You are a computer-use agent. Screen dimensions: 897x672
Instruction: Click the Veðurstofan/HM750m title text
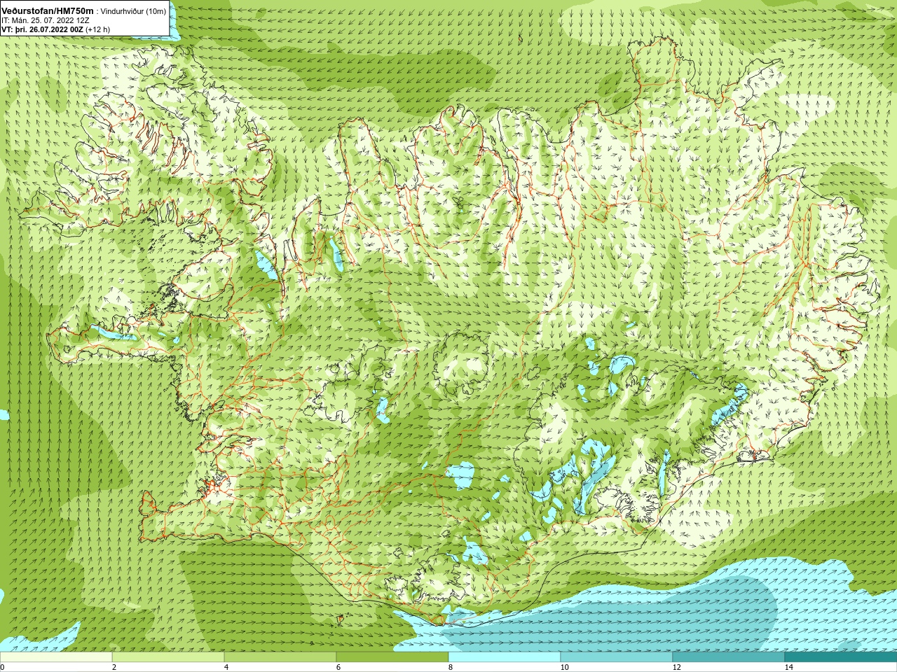point(47,11)
